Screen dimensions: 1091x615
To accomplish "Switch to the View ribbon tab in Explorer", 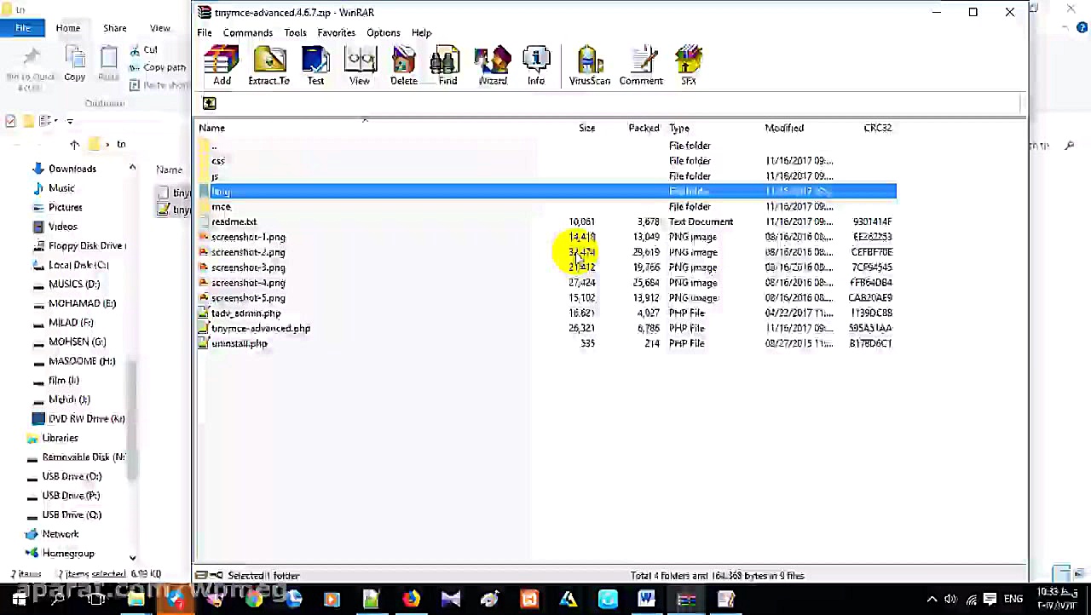I will tap(160, 28).
